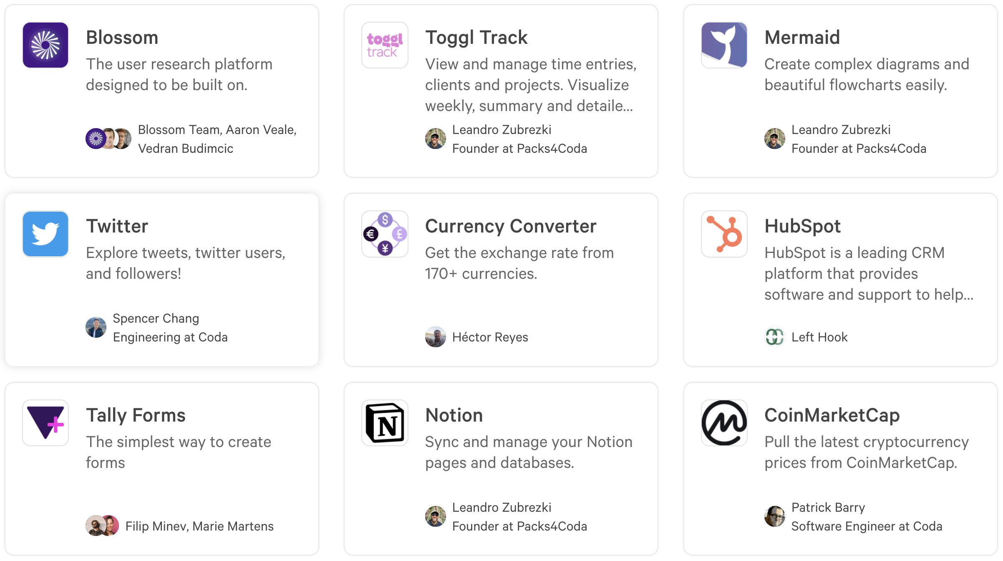Open the Notion N logo icon
Screen dimensions: 1003x561
[385, 423]
